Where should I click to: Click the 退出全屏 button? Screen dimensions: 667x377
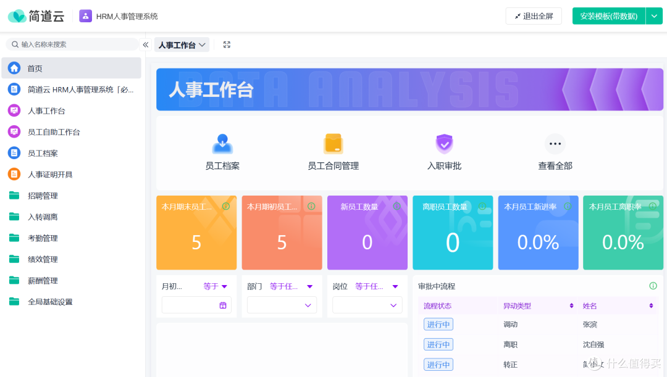click(533, 15)
